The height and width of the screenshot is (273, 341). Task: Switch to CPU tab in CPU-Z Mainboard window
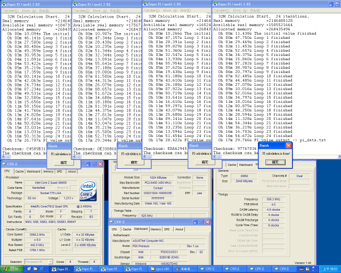[x=115, y=229]
